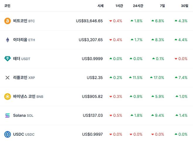Image resolution: width=193 pixels, height=143 pixels.
Task: Click the Bitcoin price US$93,646.65
Action: tap(89, 21)
